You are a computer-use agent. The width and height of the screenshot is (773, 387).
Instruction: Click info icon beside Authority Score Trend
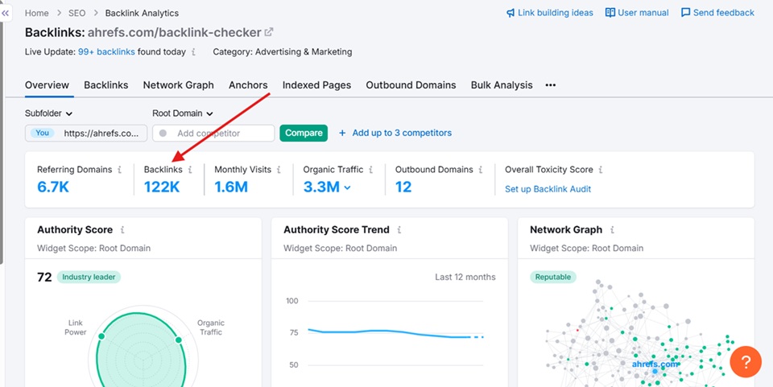pyautogui.click(x=399, y=230)
